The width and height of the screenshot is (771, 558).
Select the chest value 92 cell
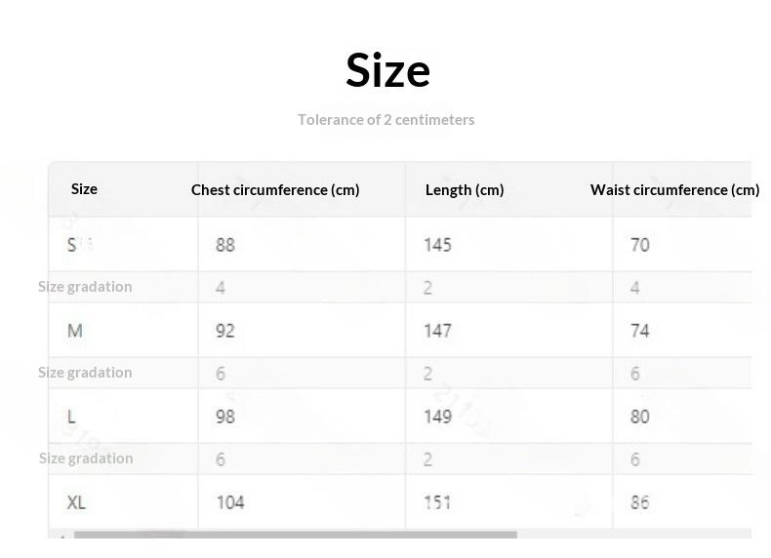[225, 331]
